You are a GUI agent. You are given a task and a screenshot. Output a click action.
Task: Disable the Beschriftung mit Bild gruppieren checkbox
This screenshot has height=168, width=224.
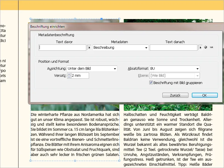(x=151, y=82)
